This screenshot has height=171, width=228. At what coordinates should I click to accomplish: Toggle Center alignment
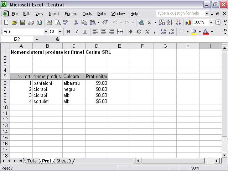[103, 32]
